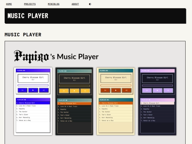Viewport: 192px width, 144px height.
Task: Pick The Hunter in dark yellow playlist
Action: click(74, 112)
